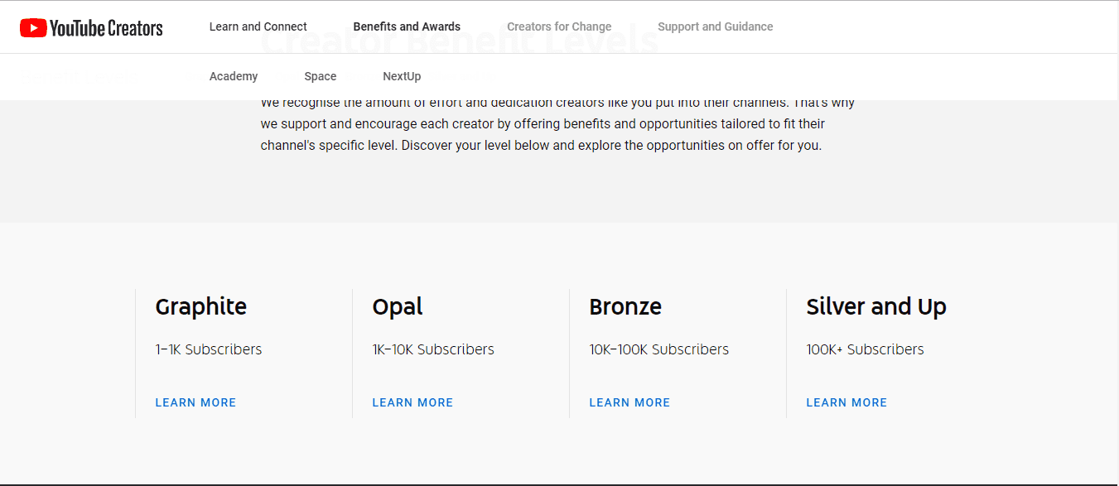Image resolution: width=1119 pixels, height=486 pixels.
Task: Go to the NextUp submenu link
Action: (x=402, y=76)
